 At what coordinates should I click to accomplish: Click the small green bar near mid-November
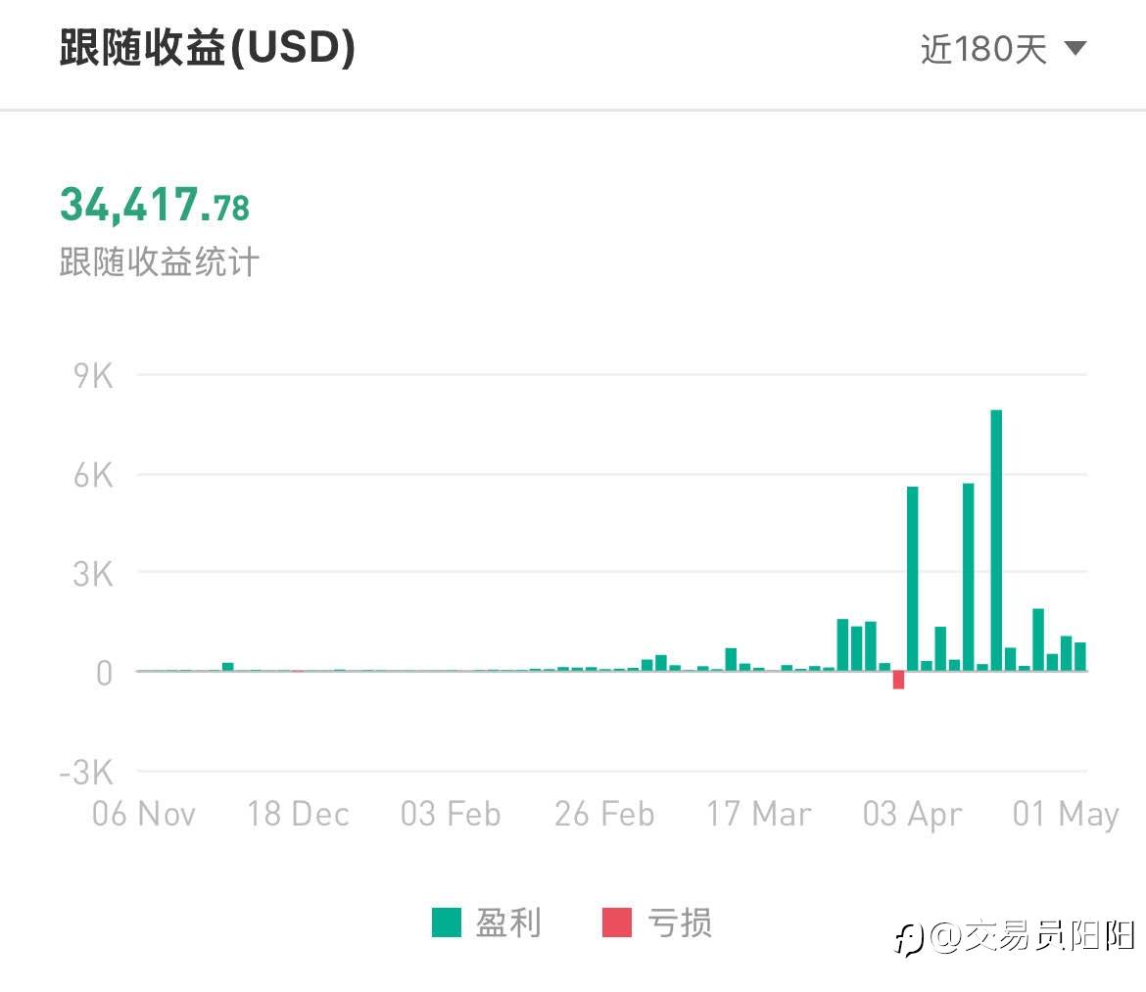click(x=227, y=666)
